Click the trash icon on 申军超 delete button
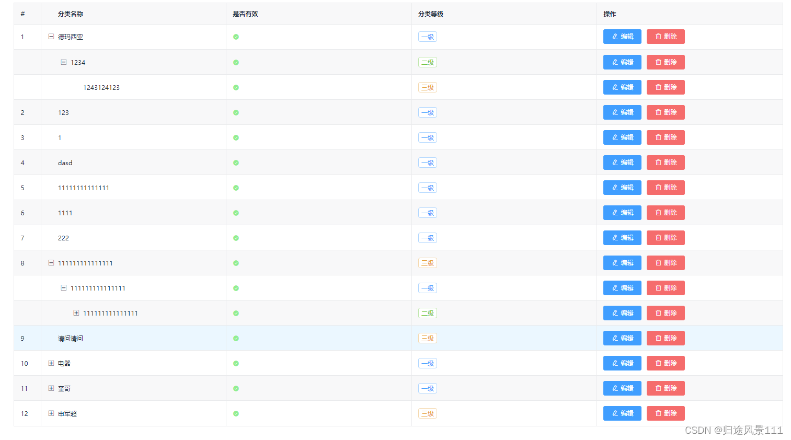 point(658,413)
